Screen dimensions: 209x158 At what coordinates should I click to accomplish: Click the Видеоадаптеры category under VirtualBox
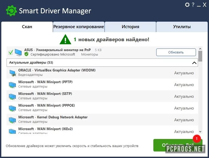coord(30,75)
